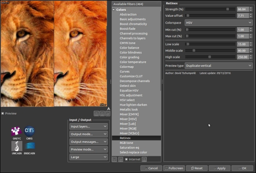The width and height of the screenshot is (256, 173).
Task: Click the Min cut (%) slider
Action: (210, 30)
